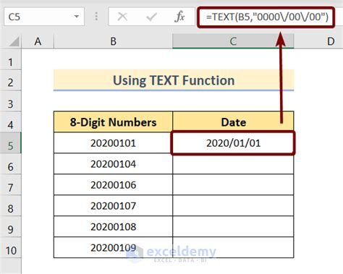Image resolution: width=343 pixels, height=274 pixels.
Task: Click inside the formula bar TEXT formula
Action: [267, 17]
